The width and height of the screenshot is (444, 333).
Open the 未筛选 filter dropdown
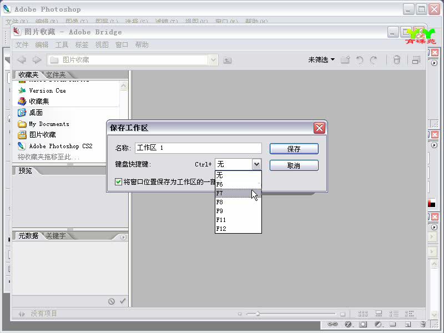[321, 60]
